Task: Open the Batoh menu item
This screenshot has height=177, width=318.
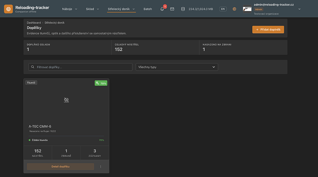Action: (x=147, y=9)
